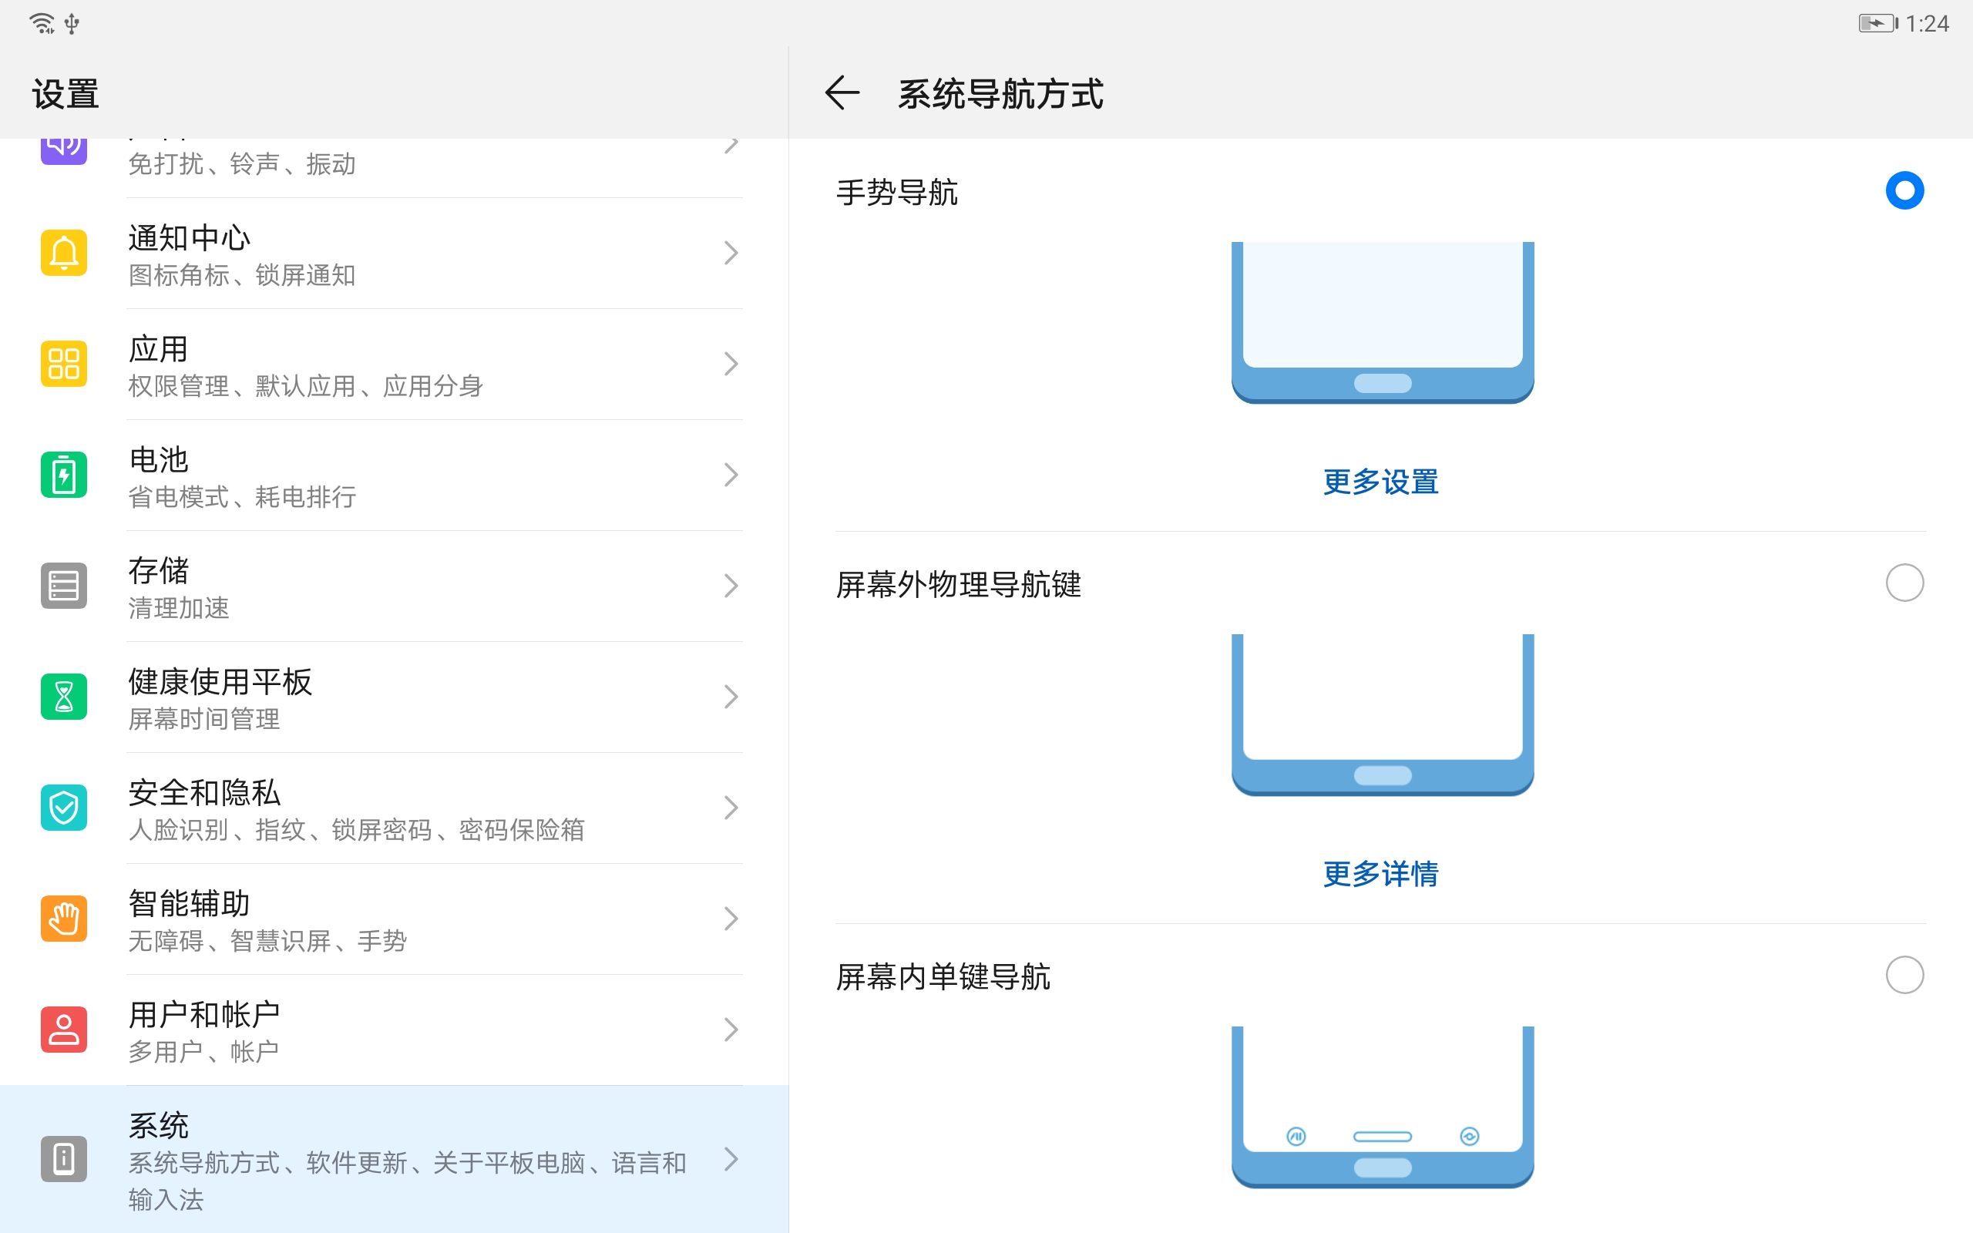Open the 系统导航方式 title area
1973x1233 pixels.
coord(1000,92)
